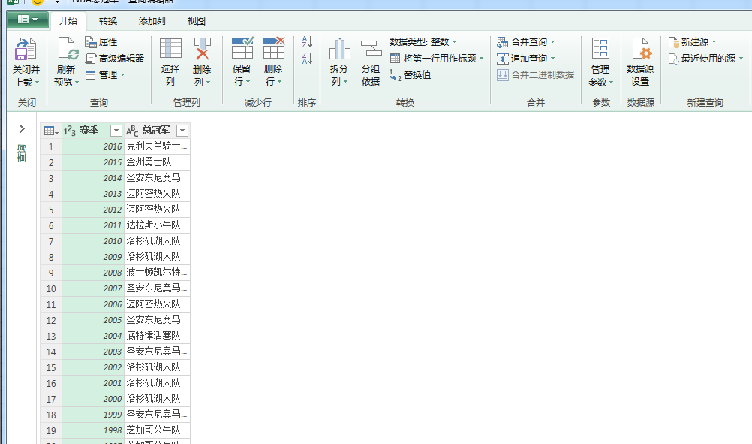Click the Refresh Preview (刷新预览) icon
The height and width of the screenshot is (444, 752).
point(67,49)
